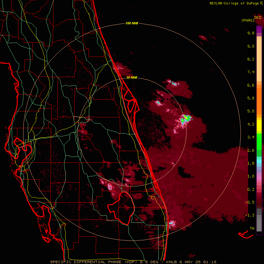Click the 7.4 legend value
The height and width of the screenshot is (264, 264).
point(251,72)
